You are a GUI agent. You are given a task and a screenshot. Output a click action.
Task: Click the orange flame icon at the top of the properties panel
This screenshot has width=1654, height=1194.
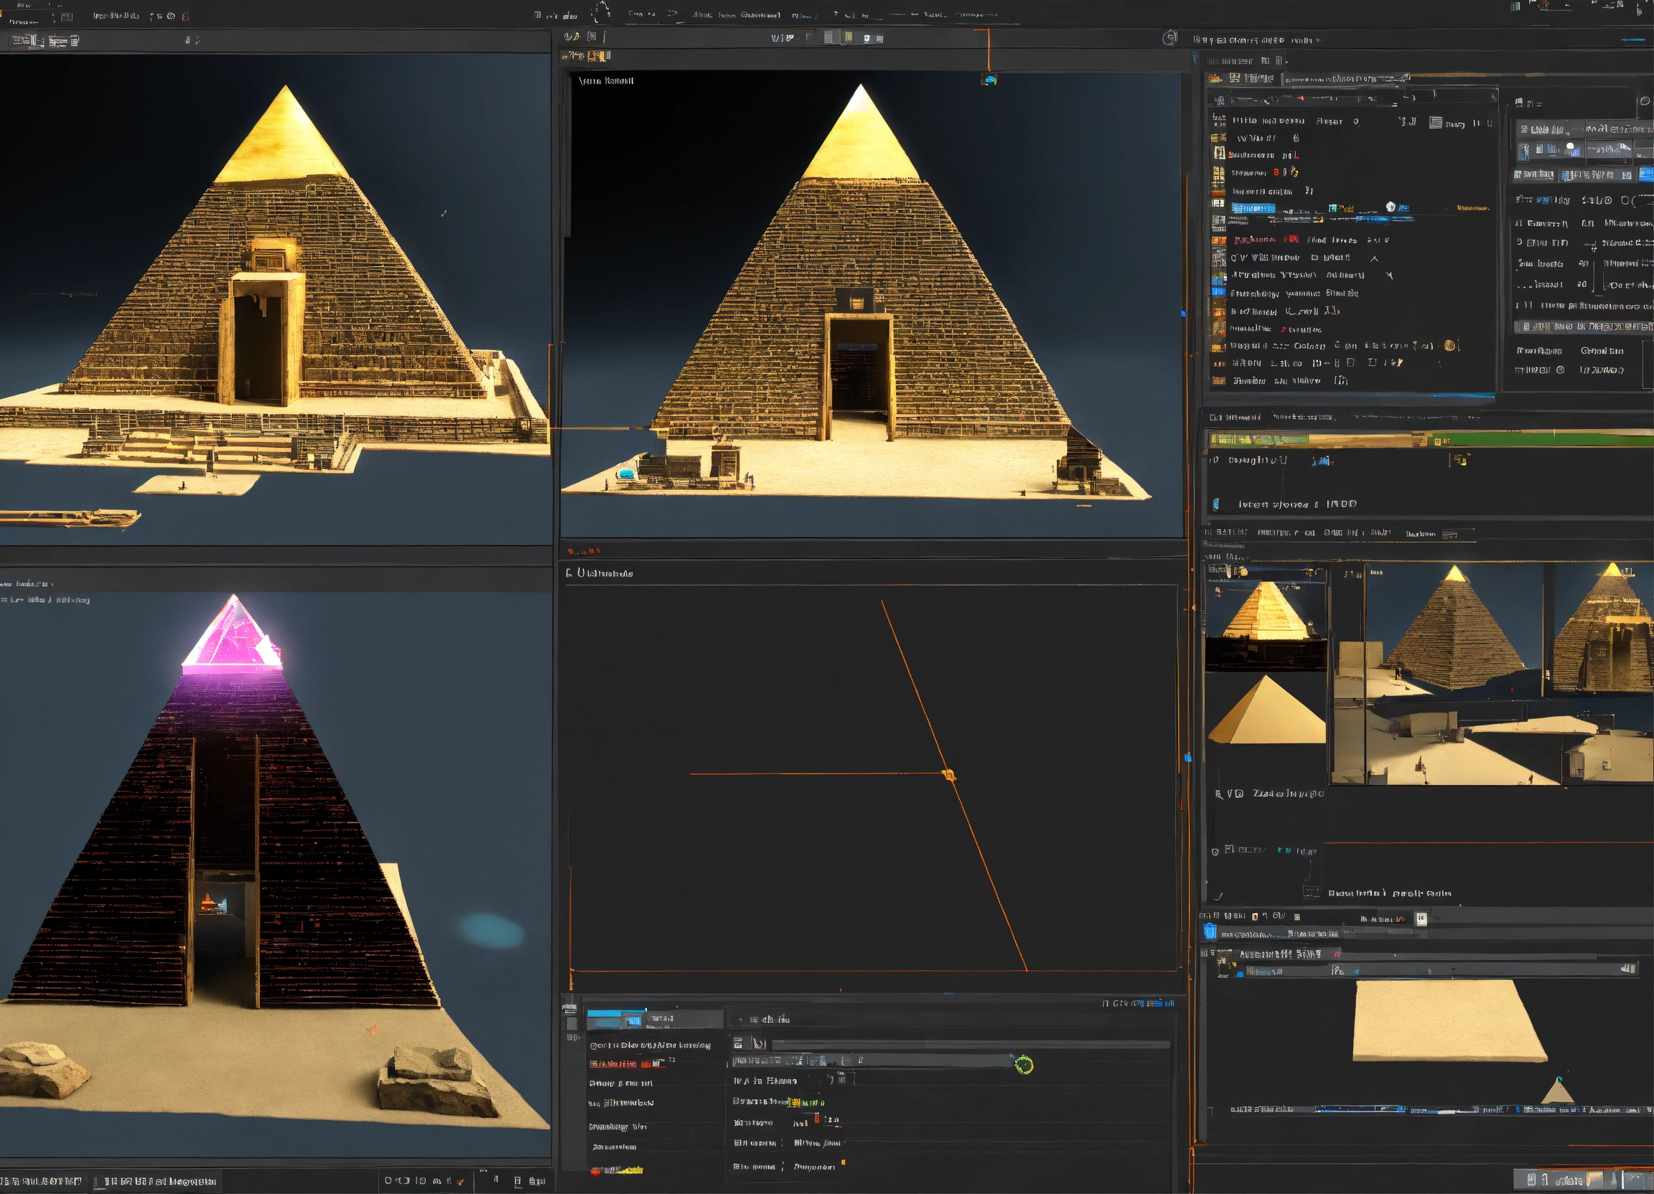[1214, 79]
